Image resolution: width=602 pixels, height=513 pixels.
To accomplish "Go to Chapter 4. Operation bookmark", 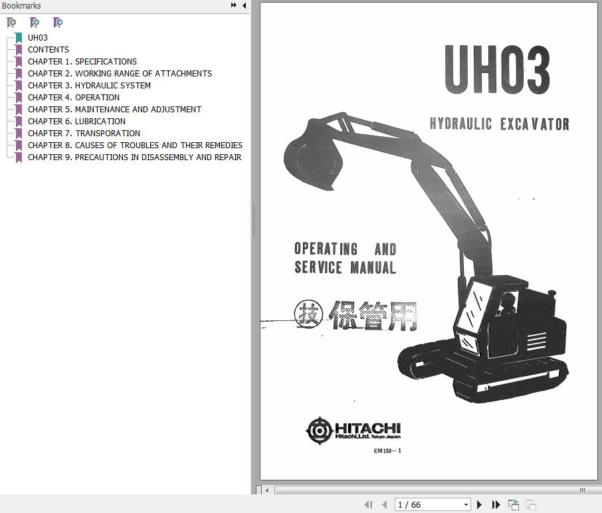I will tap(74, 97).
